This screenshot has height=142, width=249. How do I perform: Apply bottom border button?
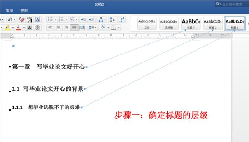tap(113, 28)
